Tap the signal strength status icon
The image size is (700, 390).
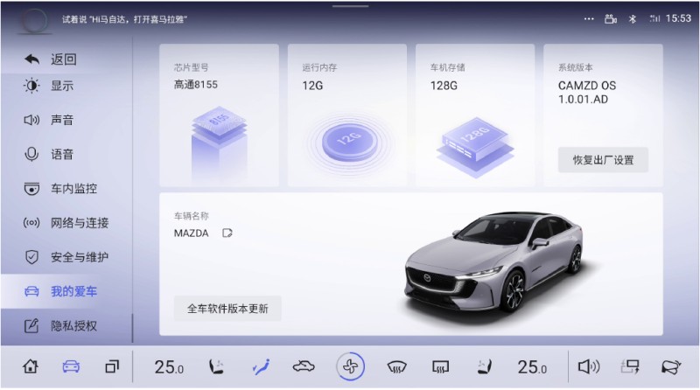654,18
